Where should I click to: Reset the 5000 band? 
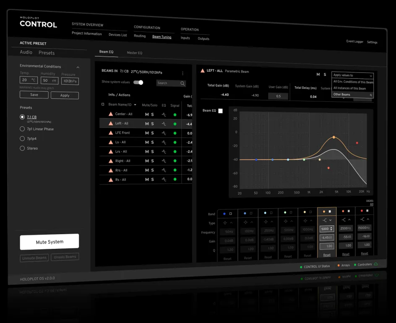pos(327,255)
